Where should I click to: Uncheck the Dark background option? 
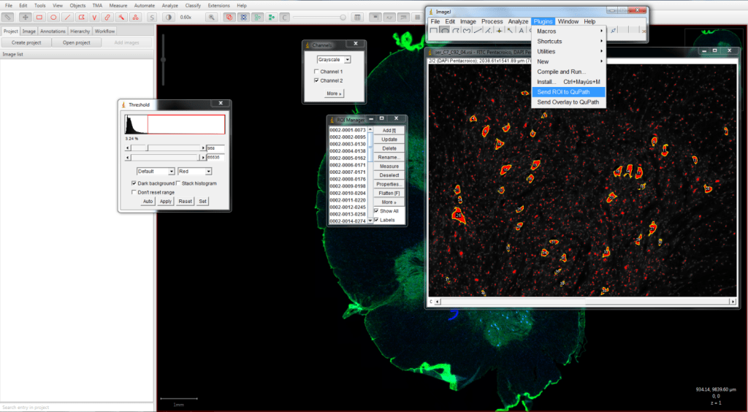coord(134,183)
